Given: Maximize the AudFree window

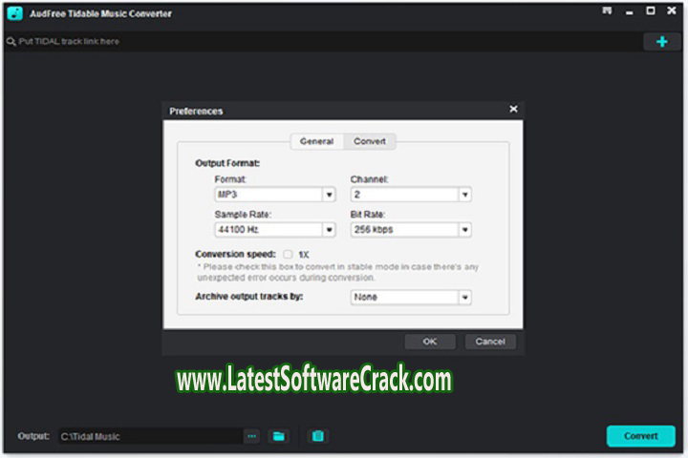Looking at the screenshot, I should click(651, 10).
